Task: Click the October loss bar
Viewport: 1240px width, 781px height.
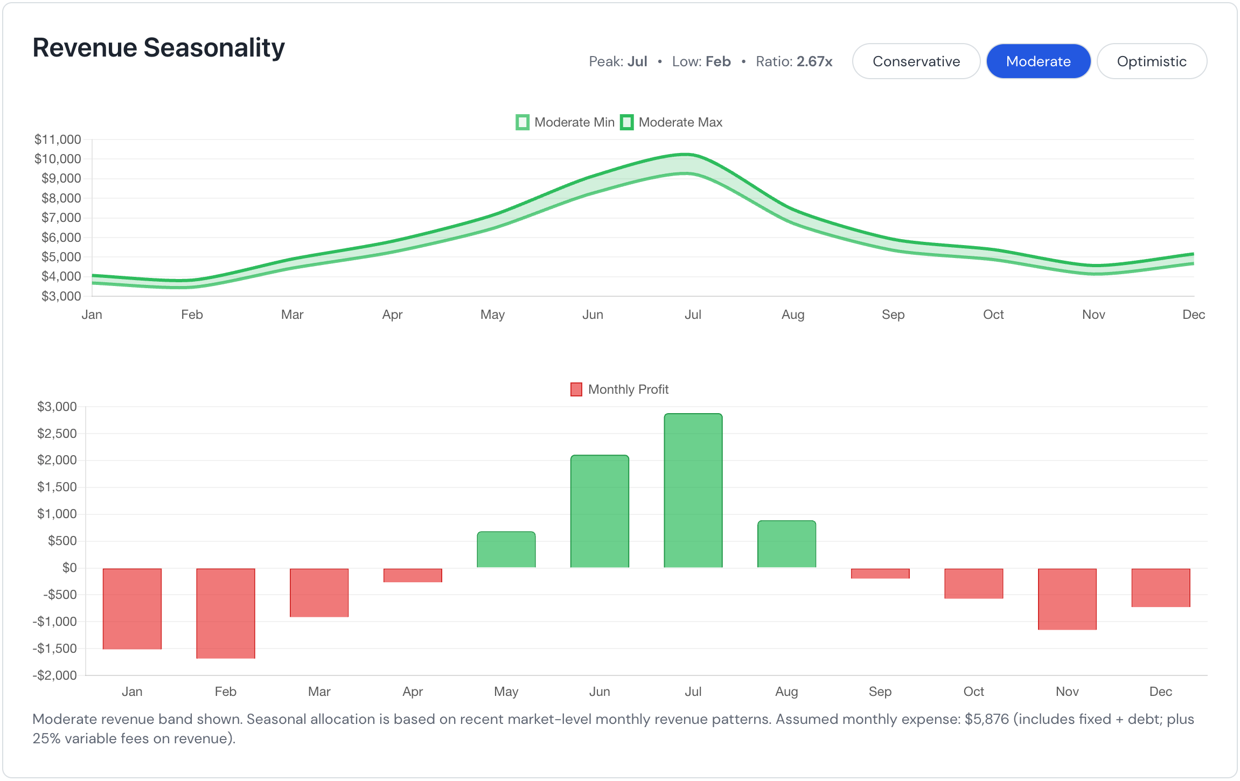Action: tap(974, 583)
